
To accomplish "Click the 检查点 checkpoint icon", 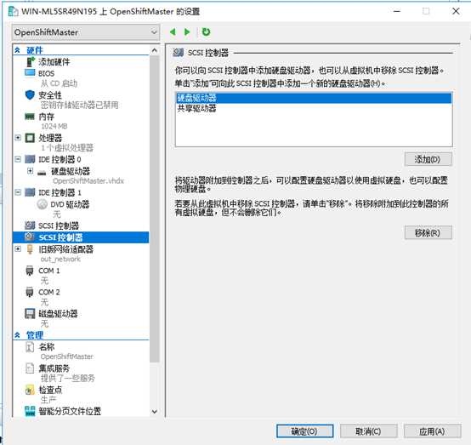I will 30,390.
